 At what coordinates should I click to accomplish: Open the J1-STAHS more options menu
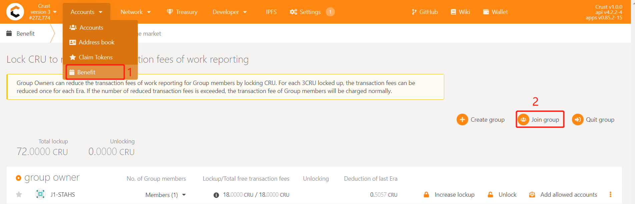610,195
